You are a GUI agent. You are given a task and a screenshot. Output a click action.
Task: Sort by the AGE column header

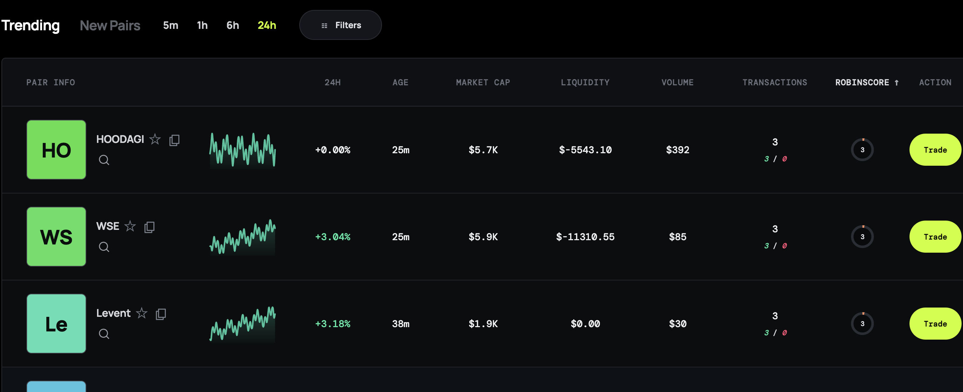coord(401,82)
